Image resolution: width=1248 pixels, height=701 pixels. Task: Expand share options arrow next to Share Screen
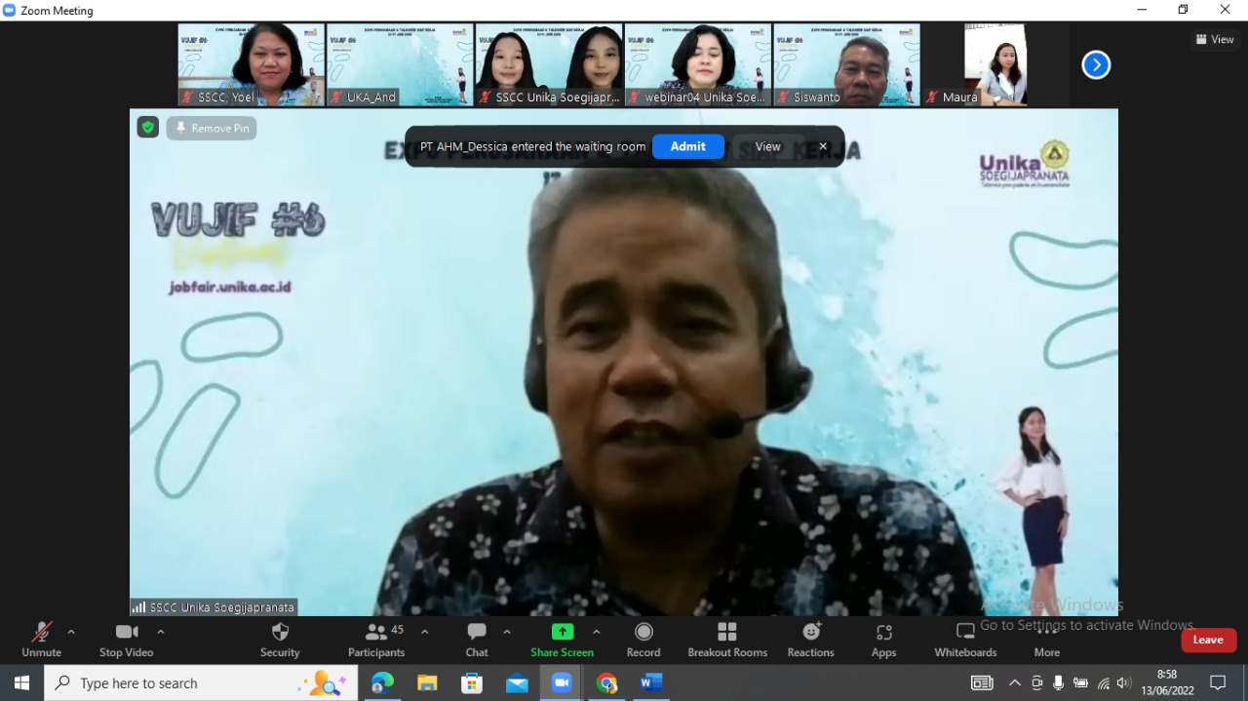[597, 632]
